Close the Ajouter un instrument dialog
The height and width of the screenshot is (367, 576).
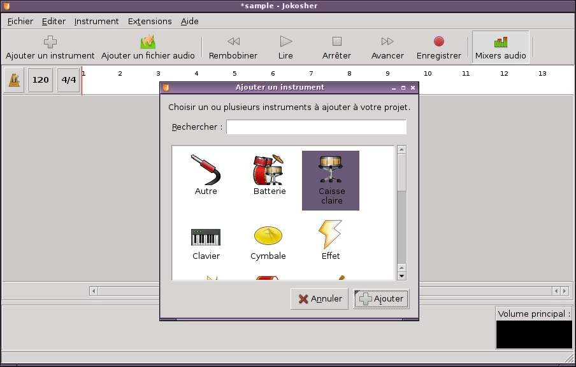(412, 88)
